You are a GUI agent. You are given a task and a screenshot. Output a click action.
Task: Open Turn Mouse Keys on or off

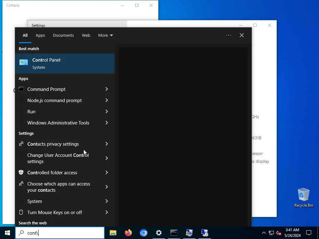click(x=55, y=212)
